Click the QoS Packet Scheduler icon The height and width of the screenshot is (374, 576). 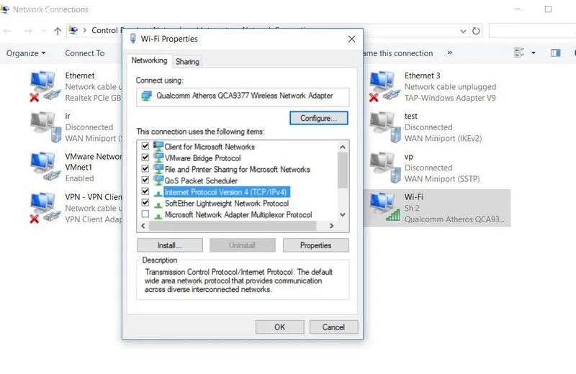click(158, 181)
